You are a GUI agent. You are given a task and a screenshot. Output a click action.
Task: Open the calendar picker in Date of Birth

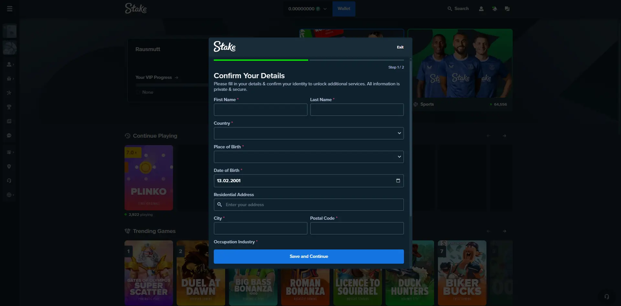point(398,181)
